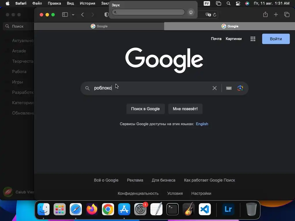
Task: Open Terminal from the Dock
Action: pyautogui.click(x=173, y=209)
